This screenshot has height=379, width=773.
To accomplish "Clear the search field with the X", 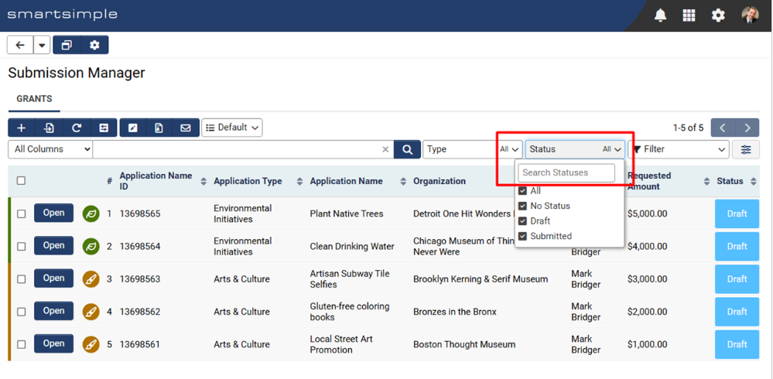I will [x=385, y=149].
